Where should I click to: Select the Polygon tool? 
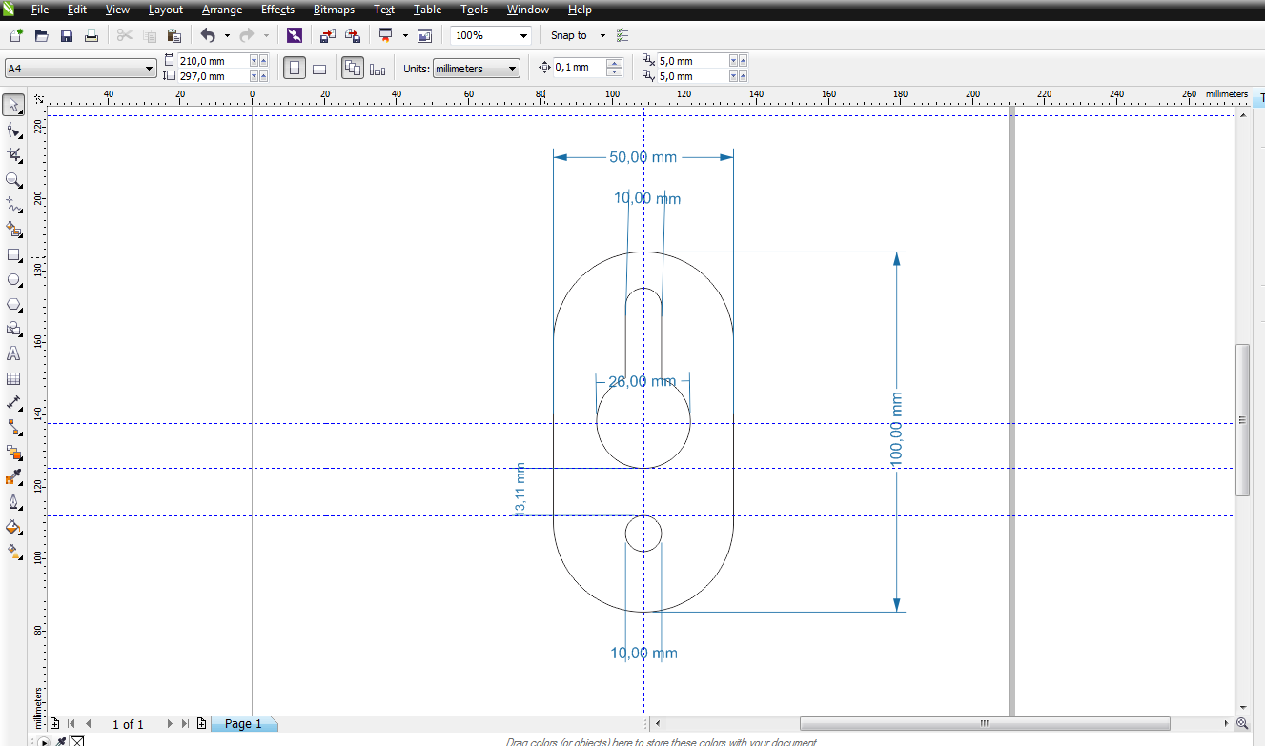click(13, 304)
